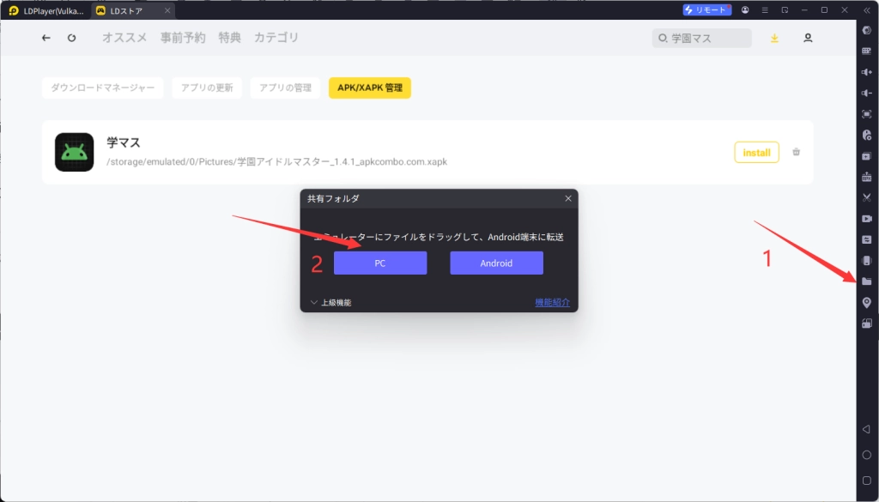The image size is (879, 502).
Task: Go back with the store's left arrow
Action: pos(46,38)
